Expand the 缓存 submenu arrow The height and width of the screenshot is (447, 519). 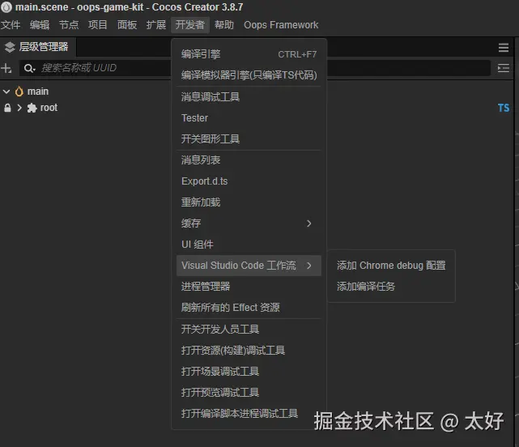[308, 223]
